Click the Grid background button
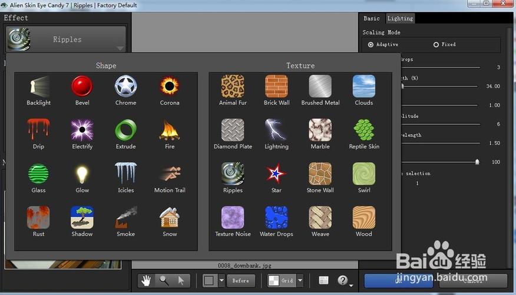The width and height of the screenshot is (516, 295). (282, 281)
